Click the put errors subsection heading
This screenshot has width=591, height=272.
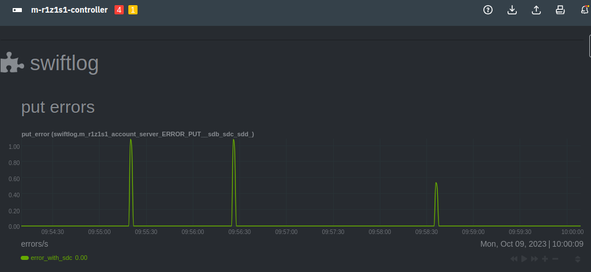tap(58, 107)
